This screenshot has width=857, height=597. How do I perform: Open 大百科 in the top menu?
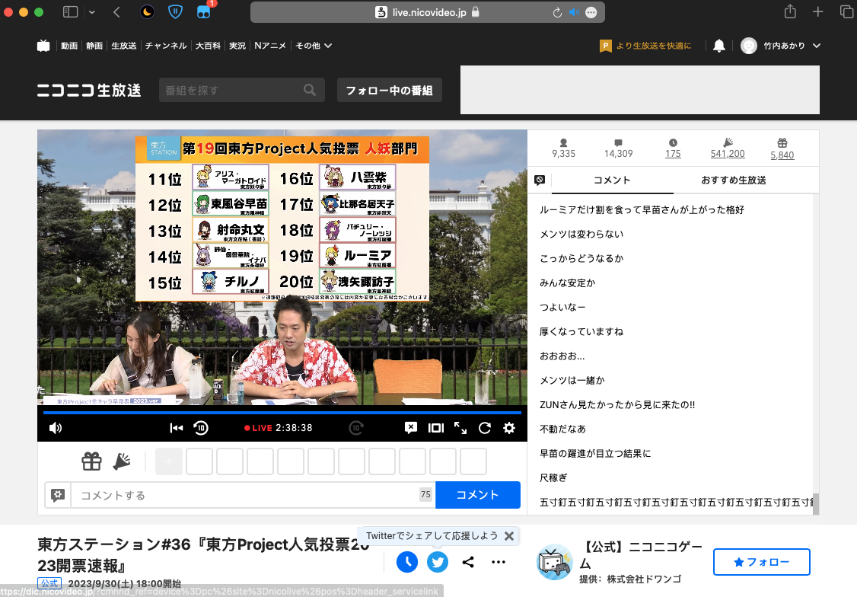click(208, 46)
